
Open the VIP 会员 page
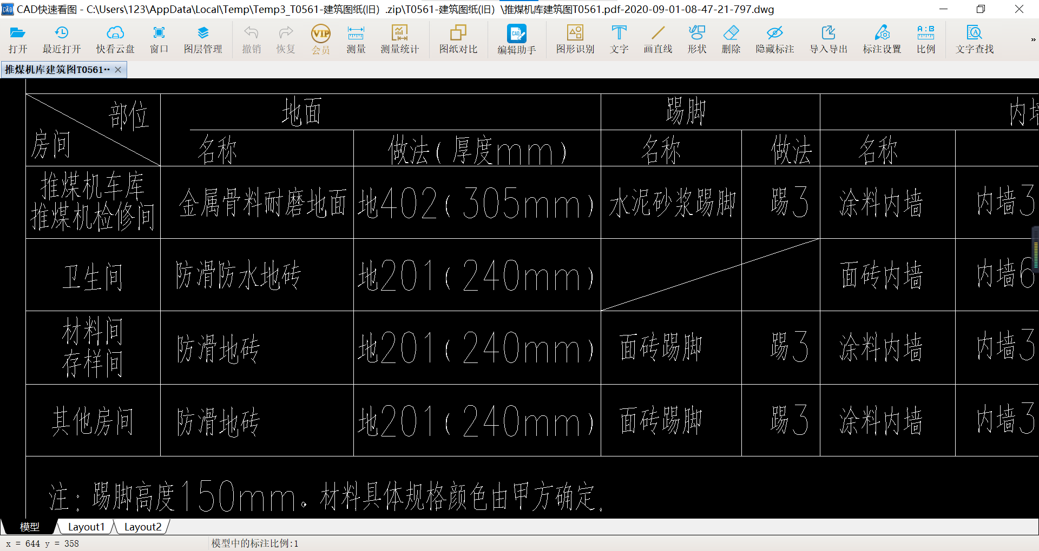coord(321,40)
